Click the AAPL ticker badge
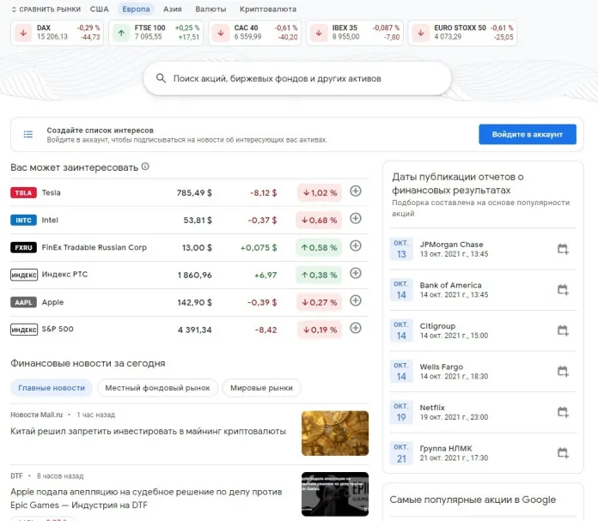Viewport: 598px width, 521px height. click(x=24, y=302)
